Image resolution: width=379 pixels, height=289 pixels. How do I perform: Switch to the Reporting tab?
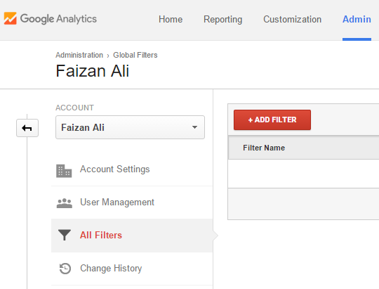pos(223,20)
